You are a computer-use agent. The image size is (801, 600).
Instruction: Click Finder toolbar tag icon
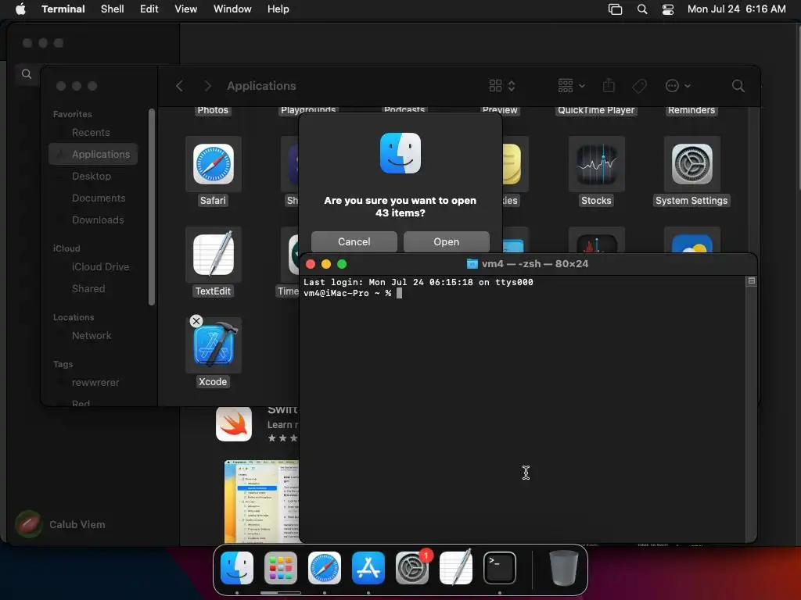[640, 86]
